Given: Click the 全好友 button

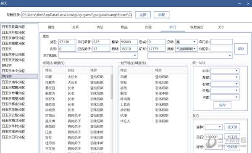Looking at the screenshot, I should click(232, 147).
